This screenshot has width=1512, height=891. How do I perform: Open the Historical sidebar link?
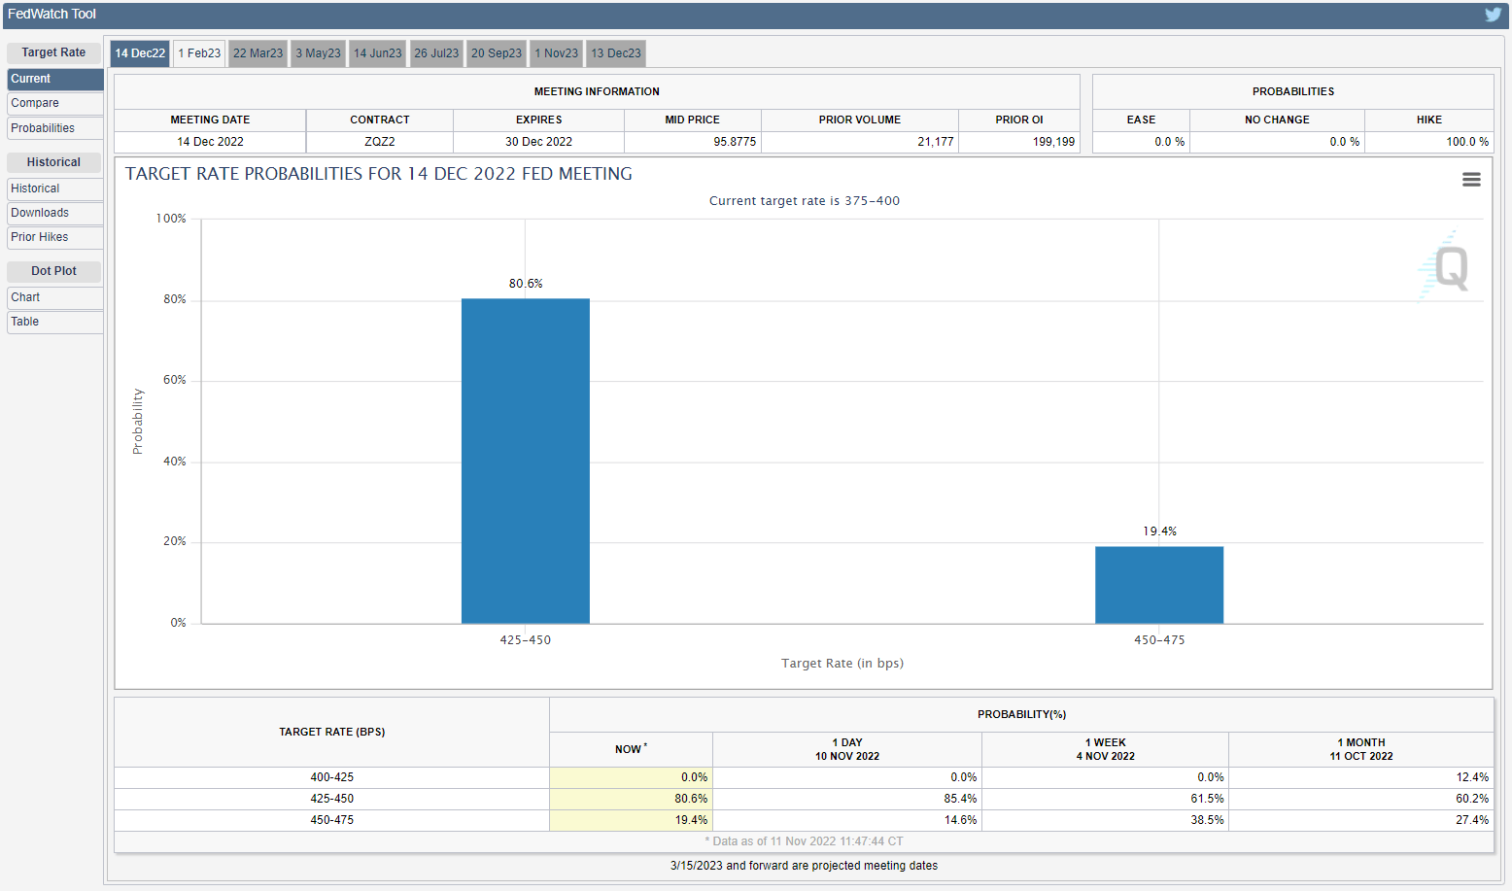(x=55, y=188)
